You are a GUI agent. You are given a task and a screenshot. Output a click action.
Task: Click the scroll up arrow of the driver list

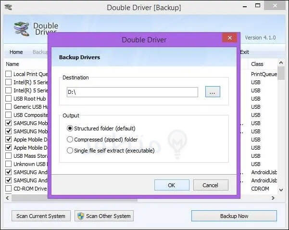point(281,63)
